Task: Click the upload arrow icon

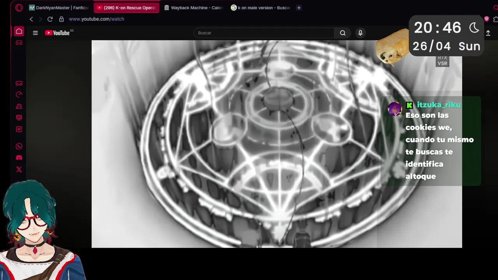Action: tap(488, 33)
